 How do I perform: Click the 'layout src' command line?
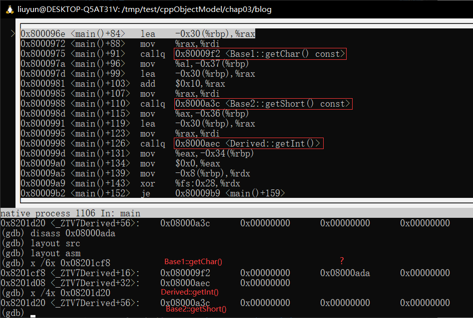[x=41, y=243]
